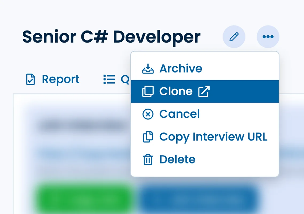Choose Clone from the dropdown menu

pyautogui.click(x=176, y=91)
